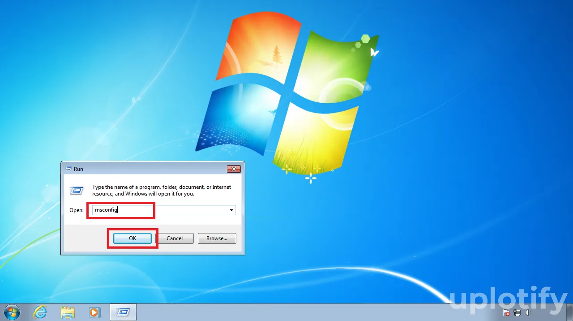
Task: Open Action Center flag icon in tray
Action: pyautogui.click(x=506, y=313)
